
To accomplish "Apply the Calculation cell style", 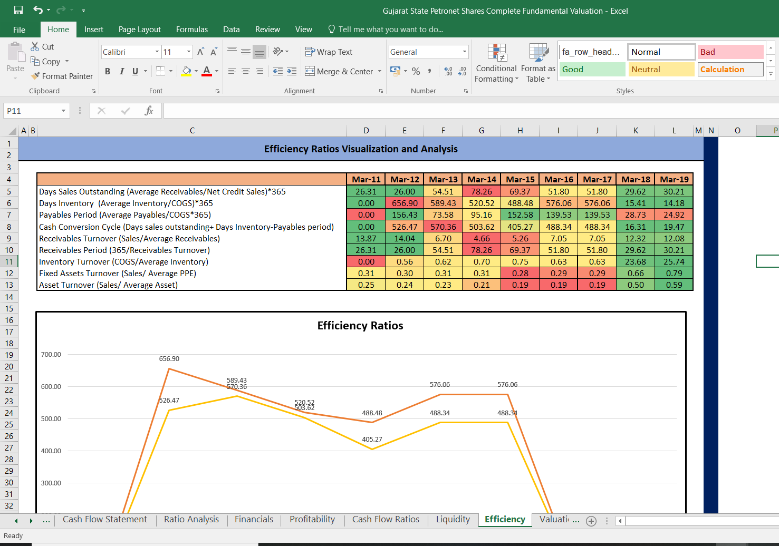I will 730,69.
